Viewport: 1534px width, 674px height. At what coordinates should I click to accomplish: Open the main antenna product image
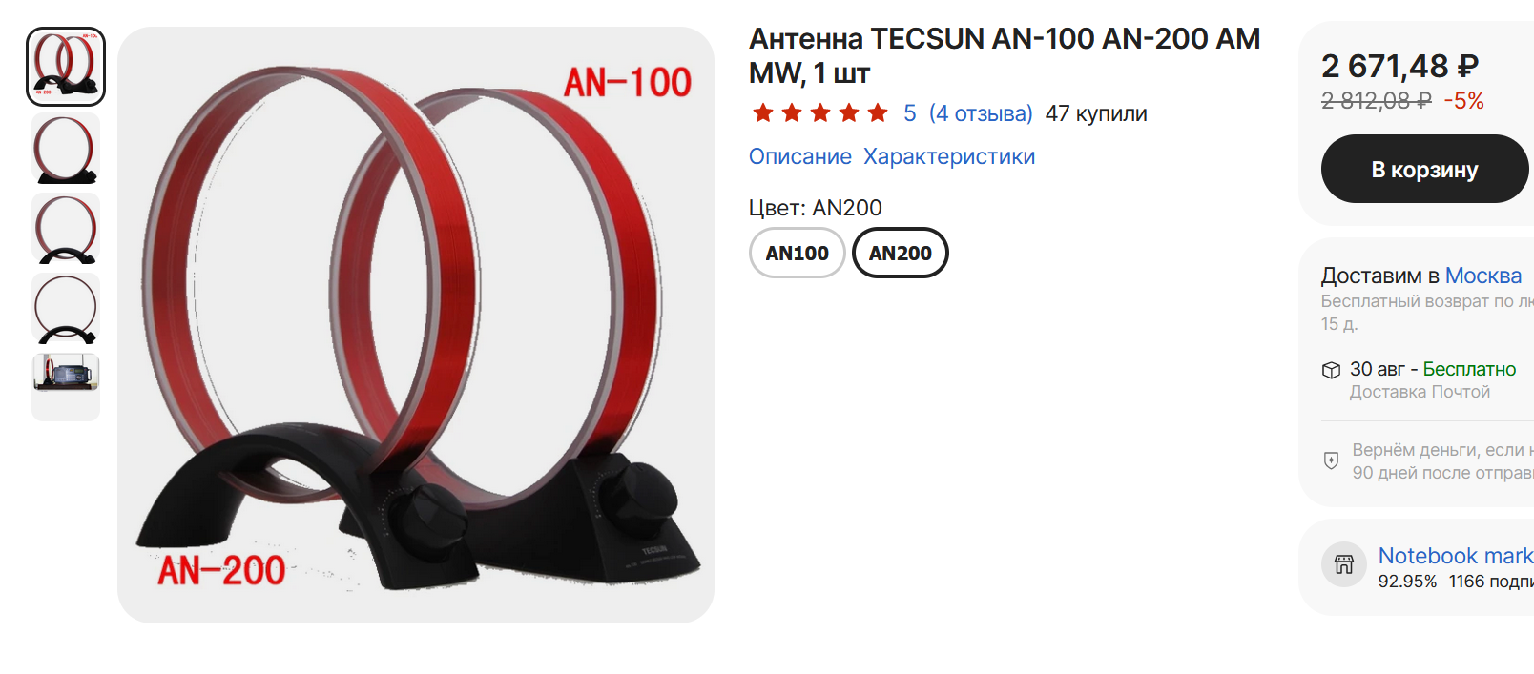click(416, 325)
